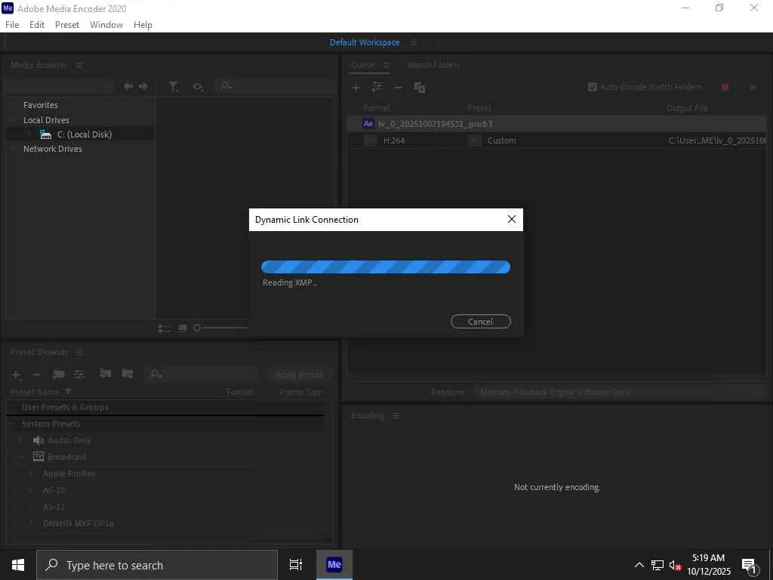Click the Preset Browser search field
The image size is (773, 580).
(x=201, y=375)
